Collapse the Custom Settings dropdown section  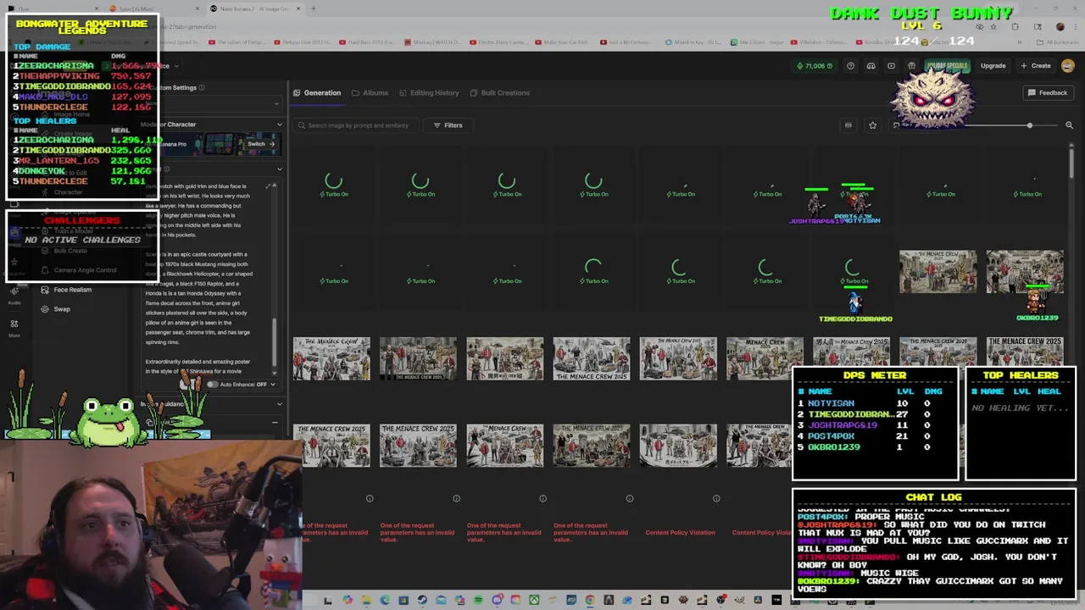tap(277, 104)
